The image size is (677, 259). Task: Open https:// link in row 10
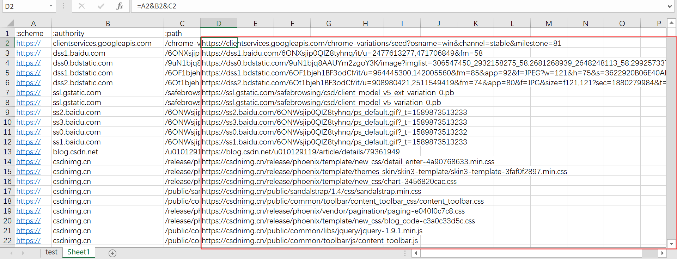(29, 122)
